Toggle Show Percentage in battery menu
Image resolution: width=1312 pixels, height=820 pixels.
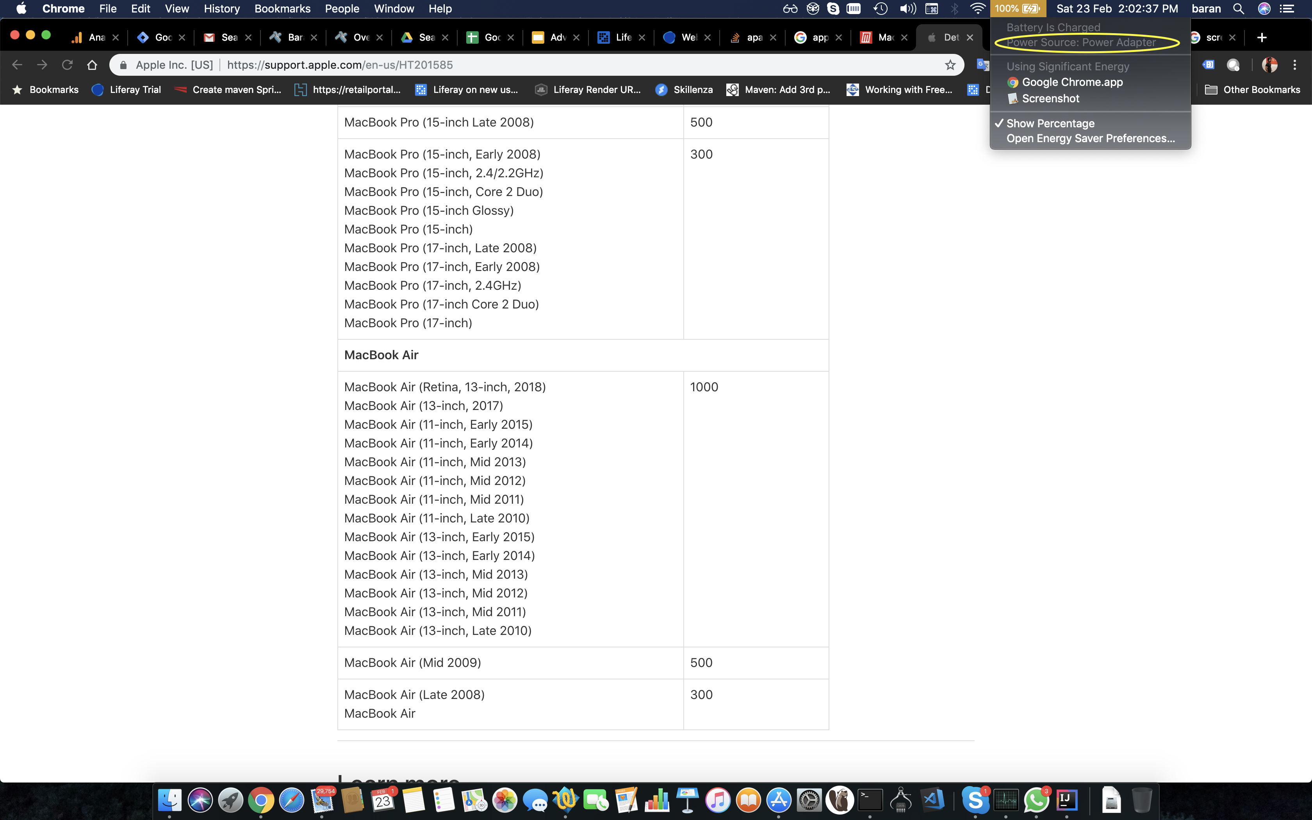coord(1050,124)
